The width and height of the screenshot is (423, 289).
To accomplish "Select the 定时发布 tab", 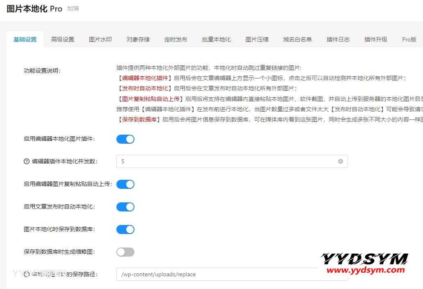I will [176, 39].
